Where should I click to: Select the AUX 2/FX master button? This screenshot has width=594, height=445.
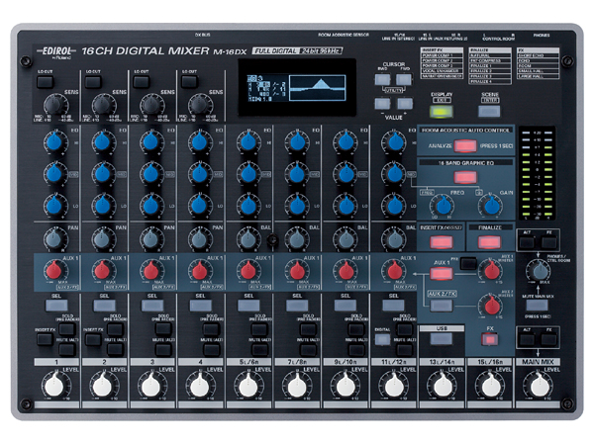(442, 306)
